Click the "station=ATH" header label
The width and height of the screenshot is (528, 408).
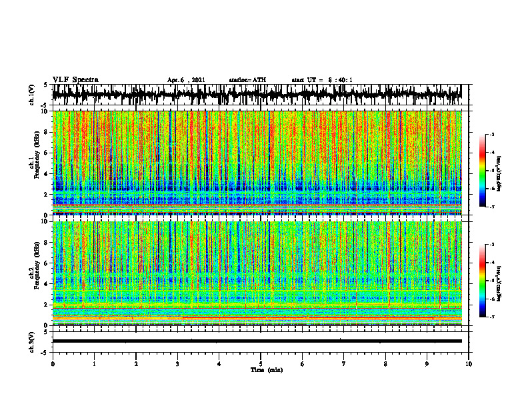point(247,80)
